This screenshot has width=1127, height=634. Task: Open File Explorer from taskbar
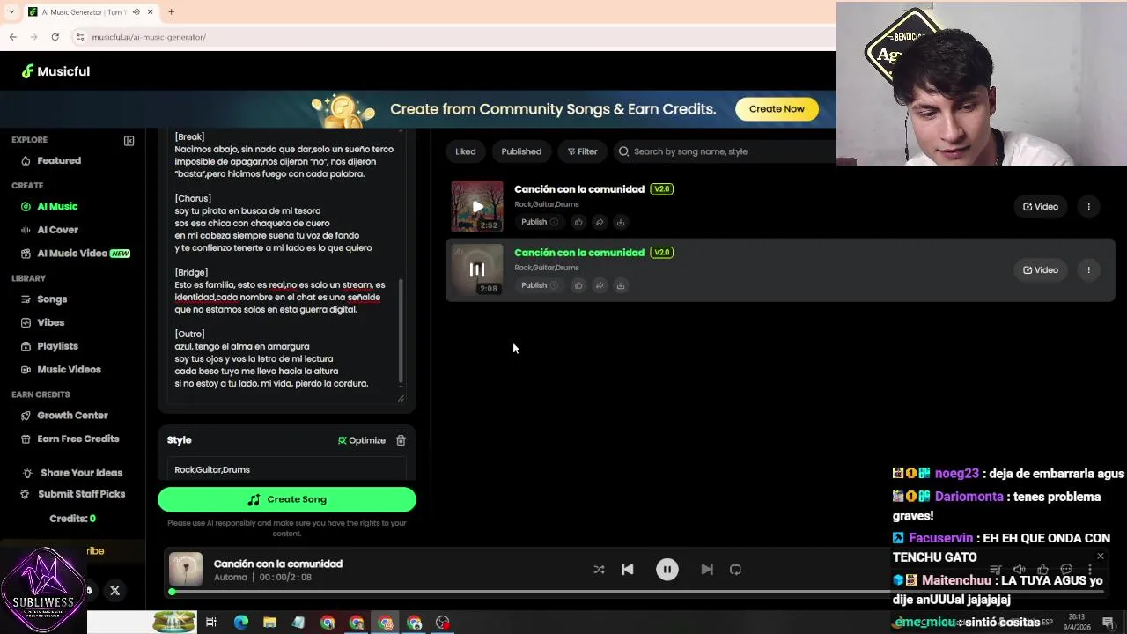[269, 623]
